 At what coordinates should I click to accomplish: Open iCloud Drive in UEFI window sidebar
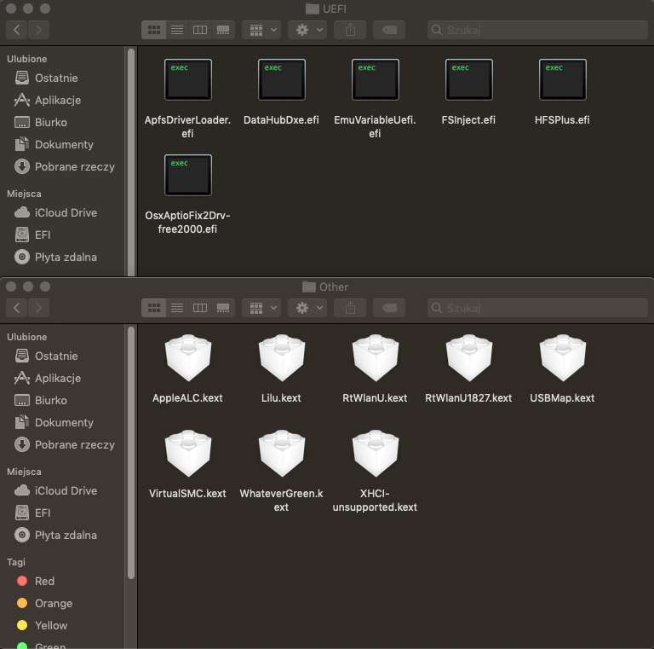pyautogui.click(x=62, y=213)
